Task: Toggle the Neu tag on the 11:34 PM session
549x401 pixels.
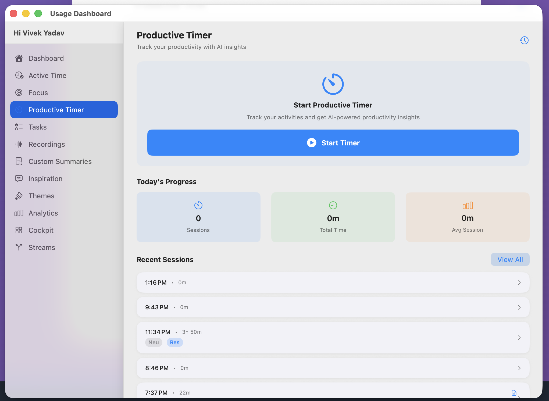Action: pyautogui.click(x=154, y=342)
